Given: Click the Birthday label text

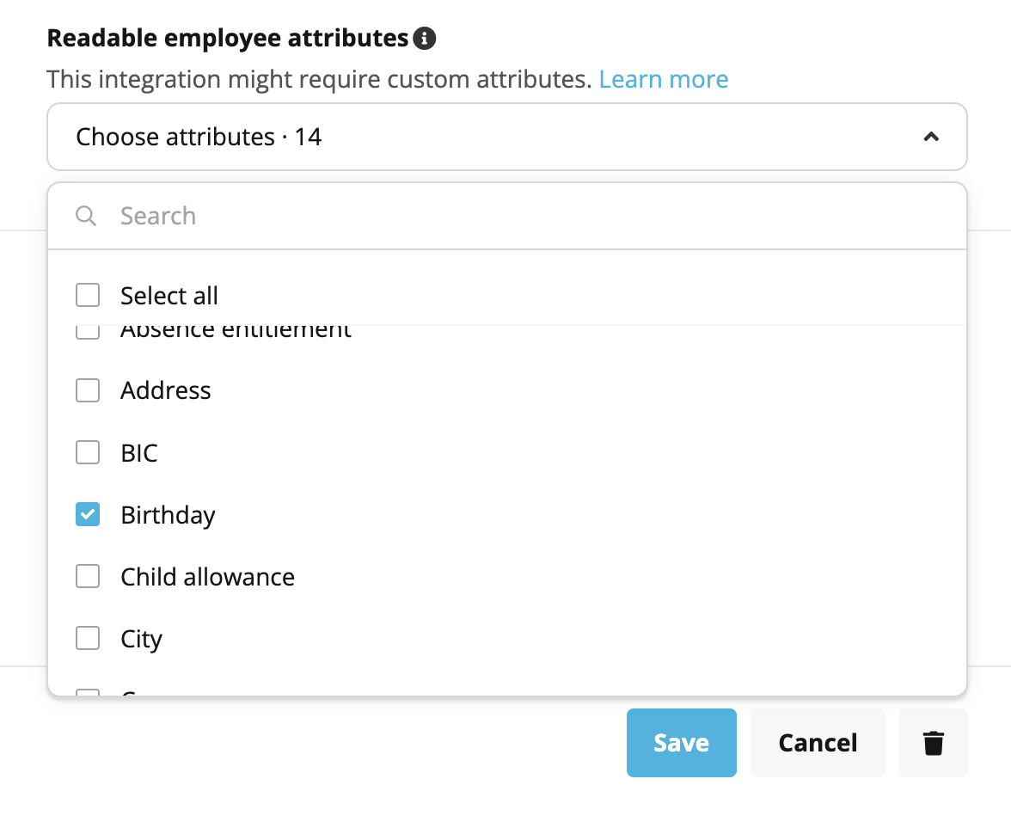Looking at the screenshot, I should [x=168, y=515].
